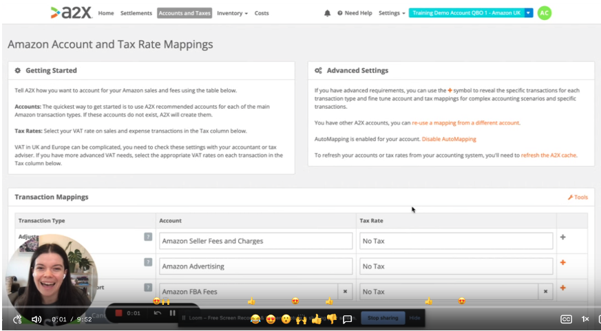This screenshot has width=601, height=331.
Task: Open the Costs page
Action: [262, 13]
